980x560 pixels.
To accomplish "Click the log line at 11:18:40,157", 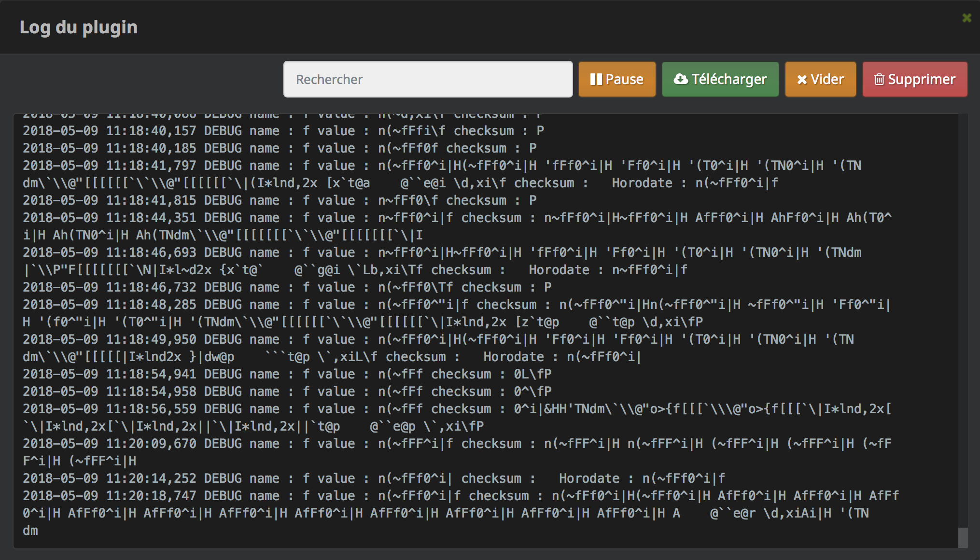I will coord(283,131).
